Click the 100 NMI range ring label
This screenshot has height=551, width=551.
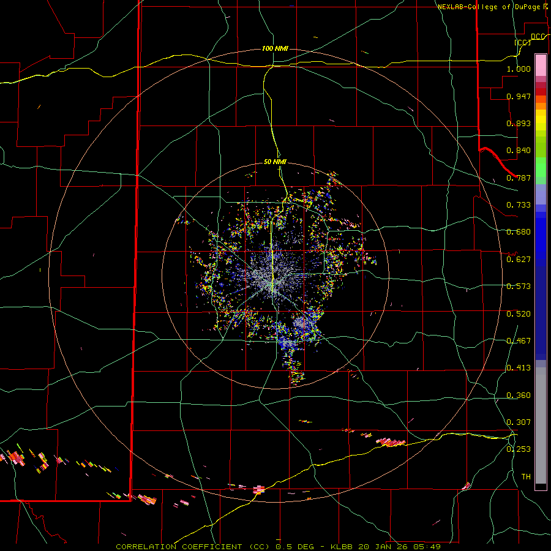[275, 48]
